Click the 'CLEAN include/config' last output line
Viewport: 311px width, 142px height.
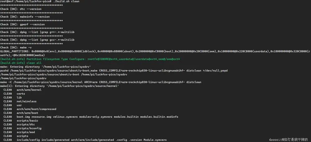point(85,140)
